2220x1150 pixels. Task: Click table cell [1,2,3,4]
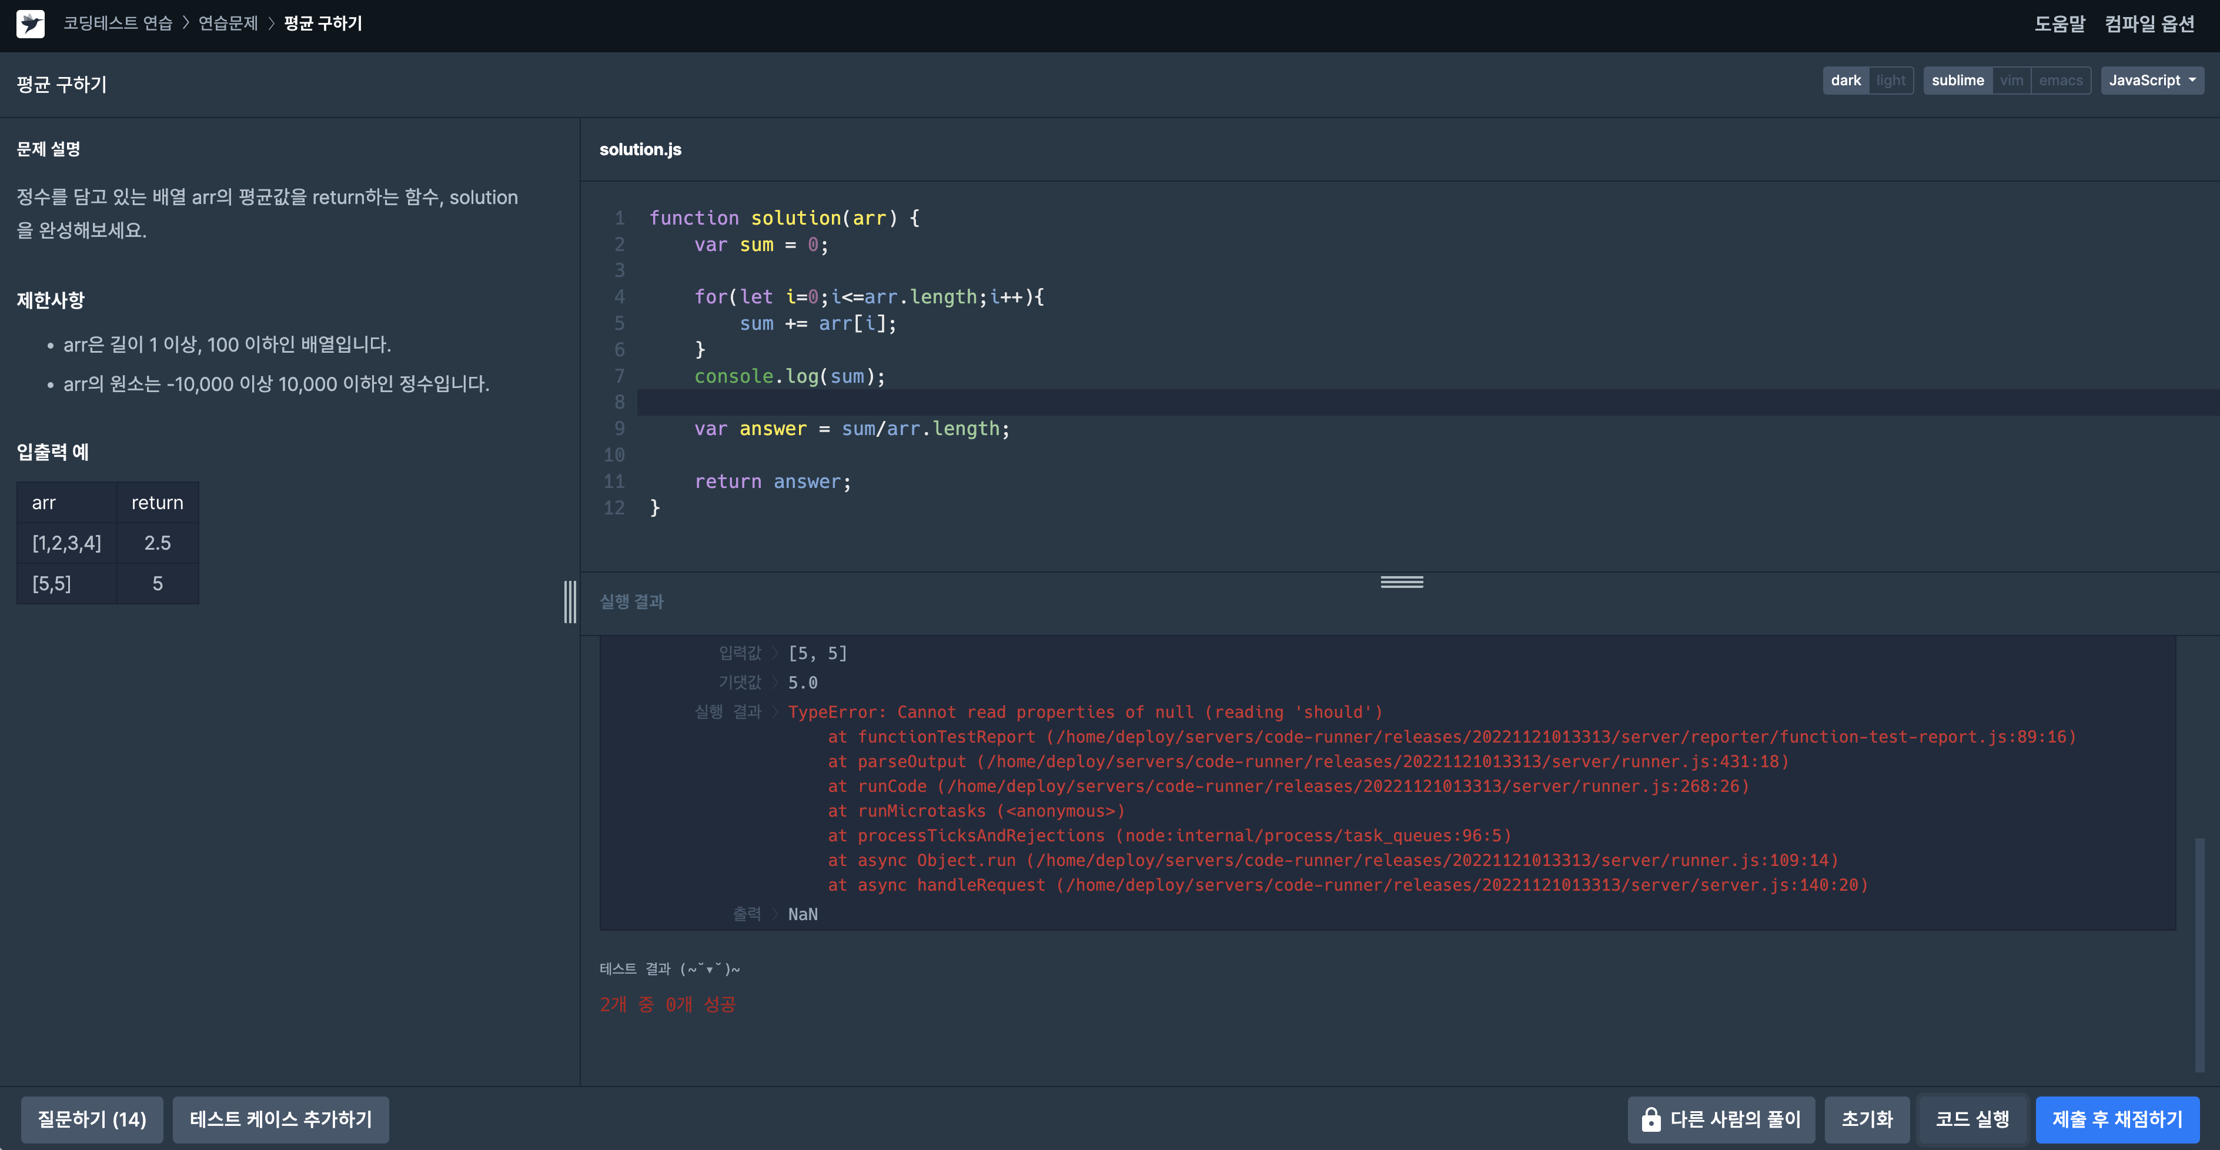[x=66, y=543]
